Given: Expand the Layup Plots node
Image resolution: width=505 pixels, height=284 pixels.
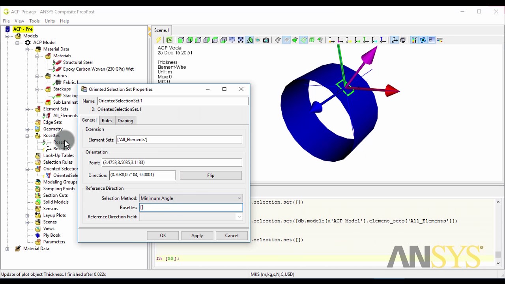Looking at the screenshot, I should tap(27, 215).
